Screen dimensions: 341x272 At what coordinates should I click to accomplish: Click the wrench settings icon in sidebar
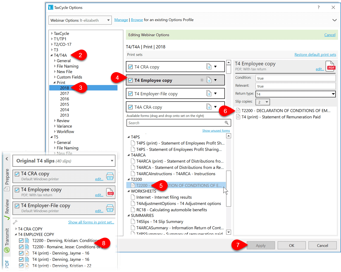click(x=15, y=222)
